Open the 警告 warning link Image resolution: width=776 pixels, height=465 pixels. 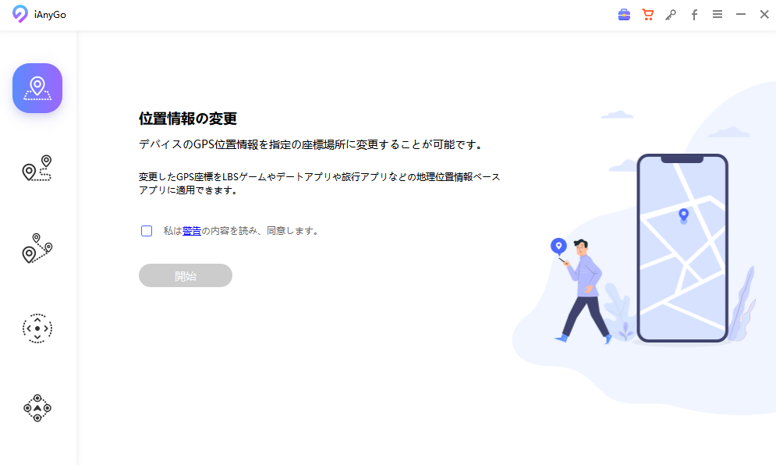(x=192, y=231)
